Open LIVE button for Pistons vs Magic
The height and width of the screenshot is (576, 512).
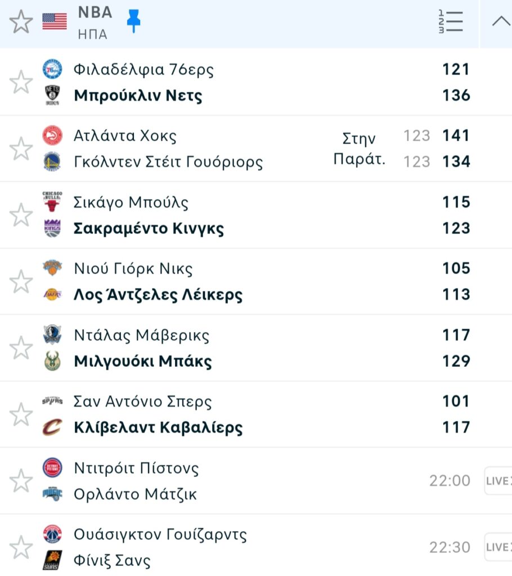coord(498,481)
